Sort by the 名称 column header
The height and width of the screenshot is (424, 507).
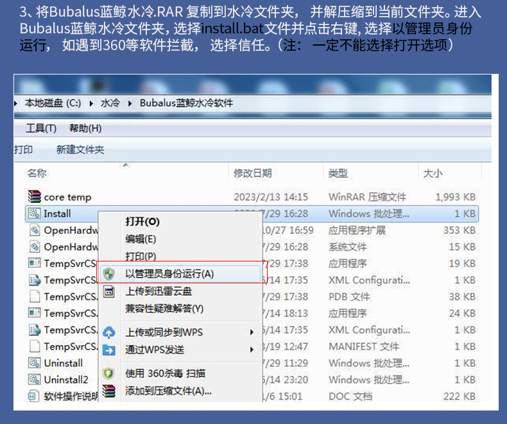(x=37, y=173)
